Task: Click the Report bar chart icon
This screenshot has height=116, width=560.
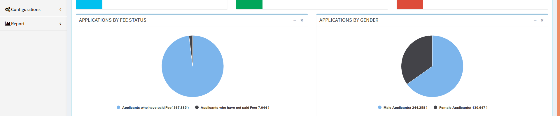Action: point(8,23)
